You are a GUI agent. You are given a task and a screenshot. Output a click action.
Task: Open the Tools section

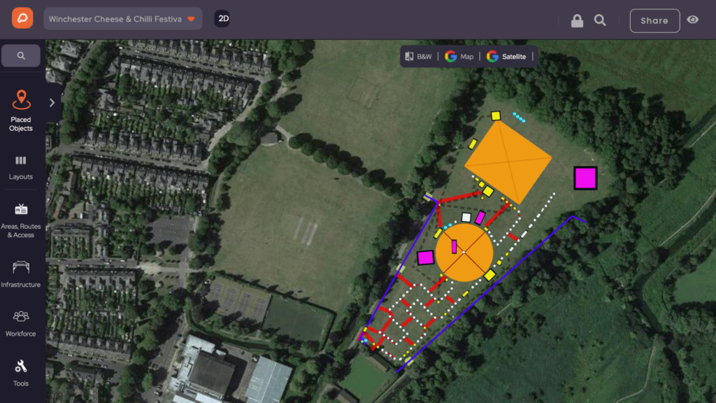click(20, 374)
